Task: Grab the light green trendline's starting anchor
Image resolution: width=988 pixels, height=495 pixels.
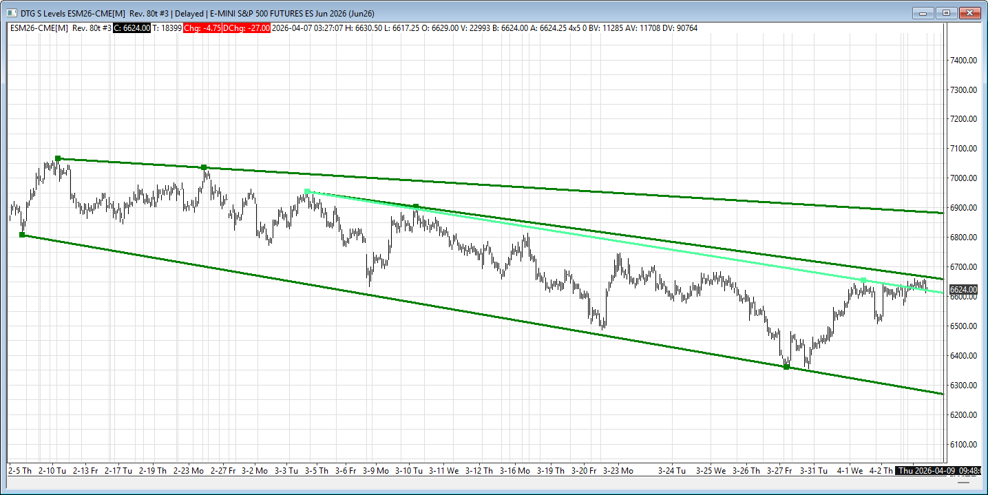Action: pos(307,191)
